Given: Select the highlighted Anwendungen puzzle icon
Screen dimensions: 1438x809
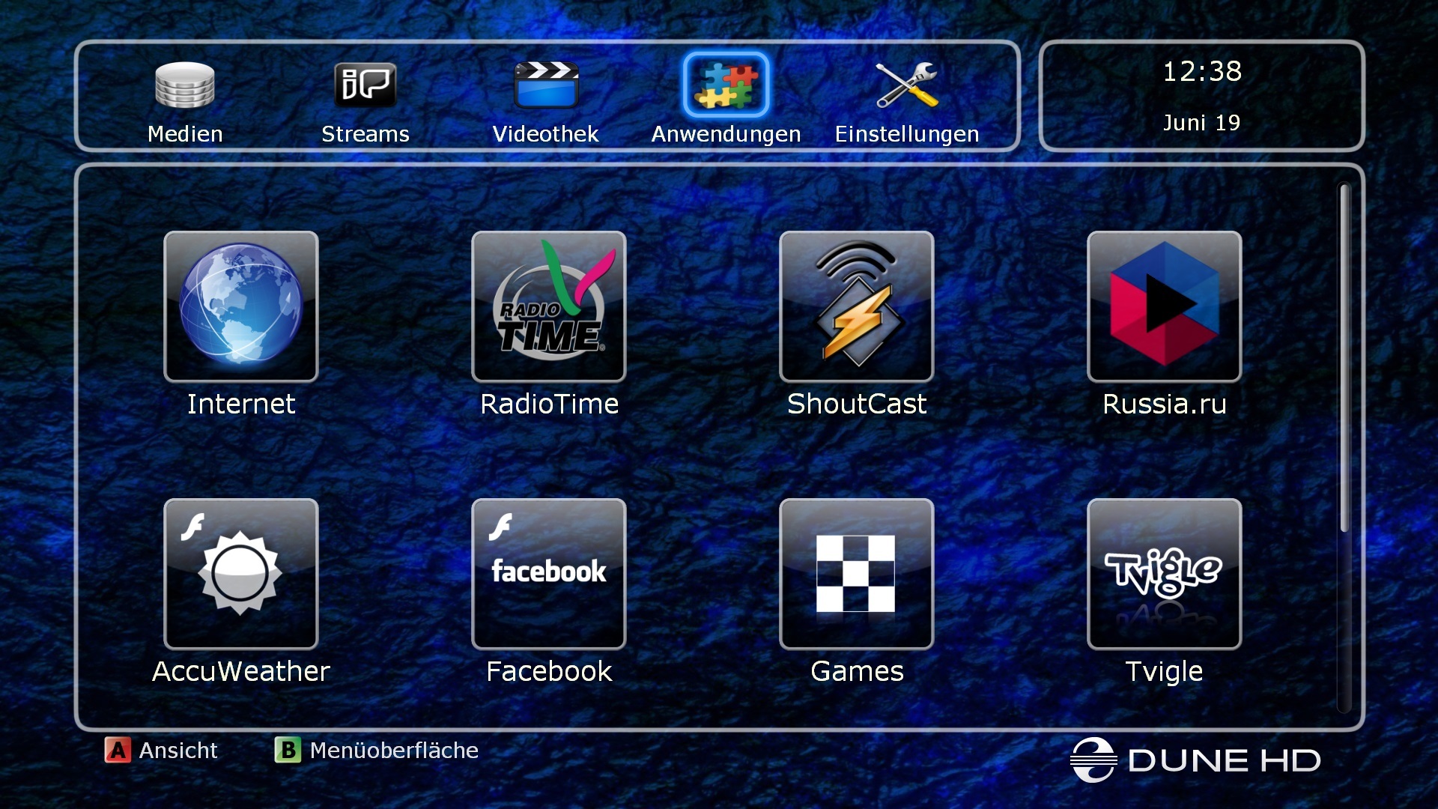Looking at the screenshot, I should point(726,85).
